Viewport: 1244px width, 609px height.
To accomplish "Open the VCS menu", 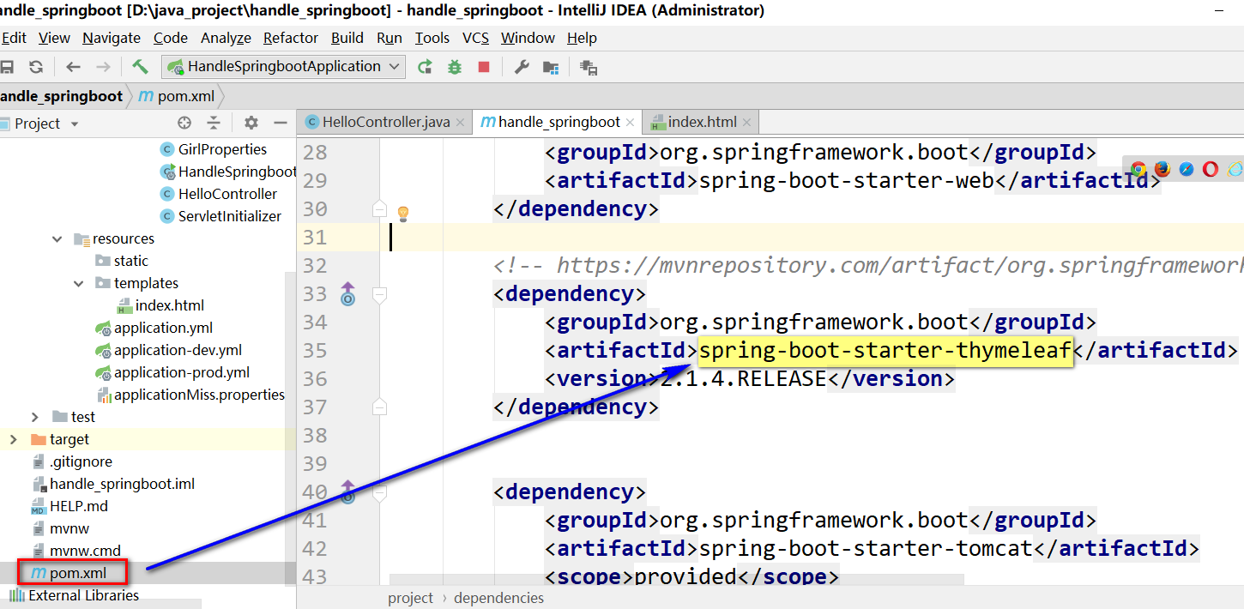I will point(475,38).
